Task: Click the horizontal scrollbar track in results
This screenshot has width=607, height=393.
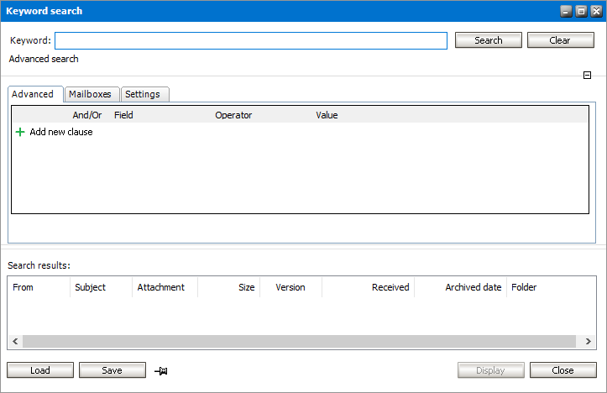Action: (x=299, y=341)
